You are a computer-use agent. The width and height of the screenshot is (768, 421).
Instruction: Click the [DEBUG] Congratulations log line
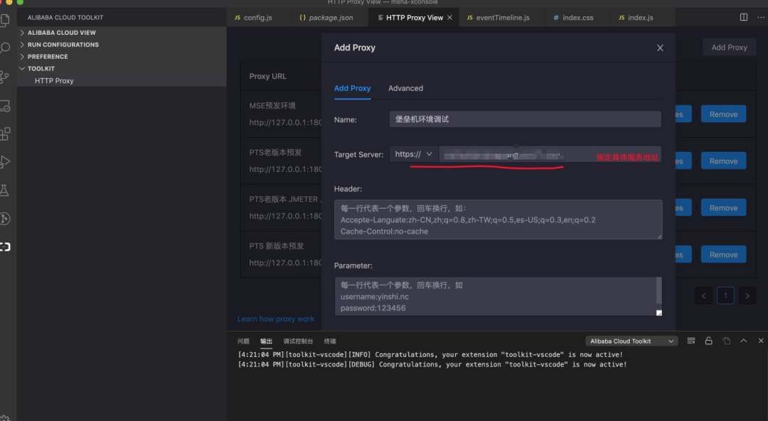coord(432,365)
